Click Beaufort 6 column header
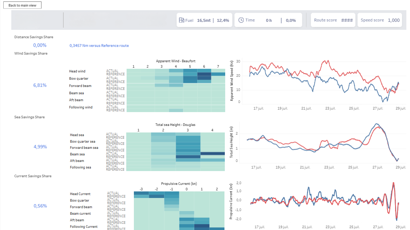410x230 pixels. [204, 67]
